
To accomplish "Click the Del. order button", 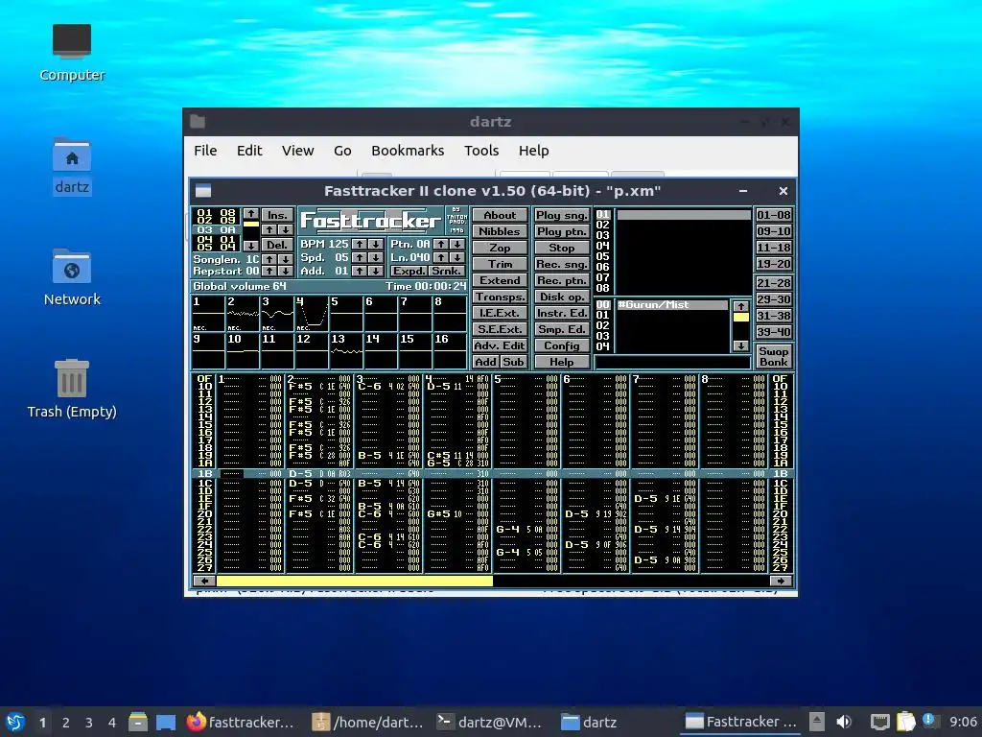I will click(x=277, y=245).
